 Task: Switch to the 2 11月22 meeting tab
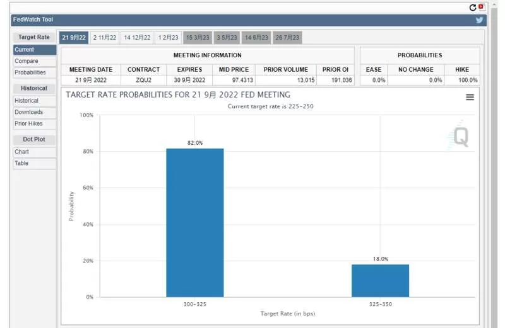click(105, 38)
